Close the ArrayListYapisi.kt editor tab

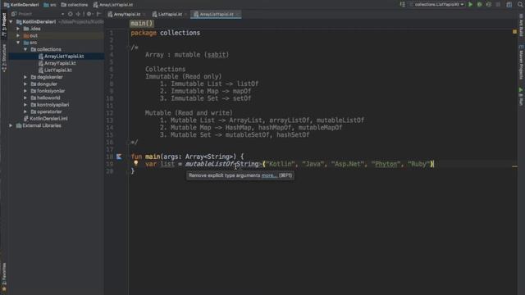point(238,15)
